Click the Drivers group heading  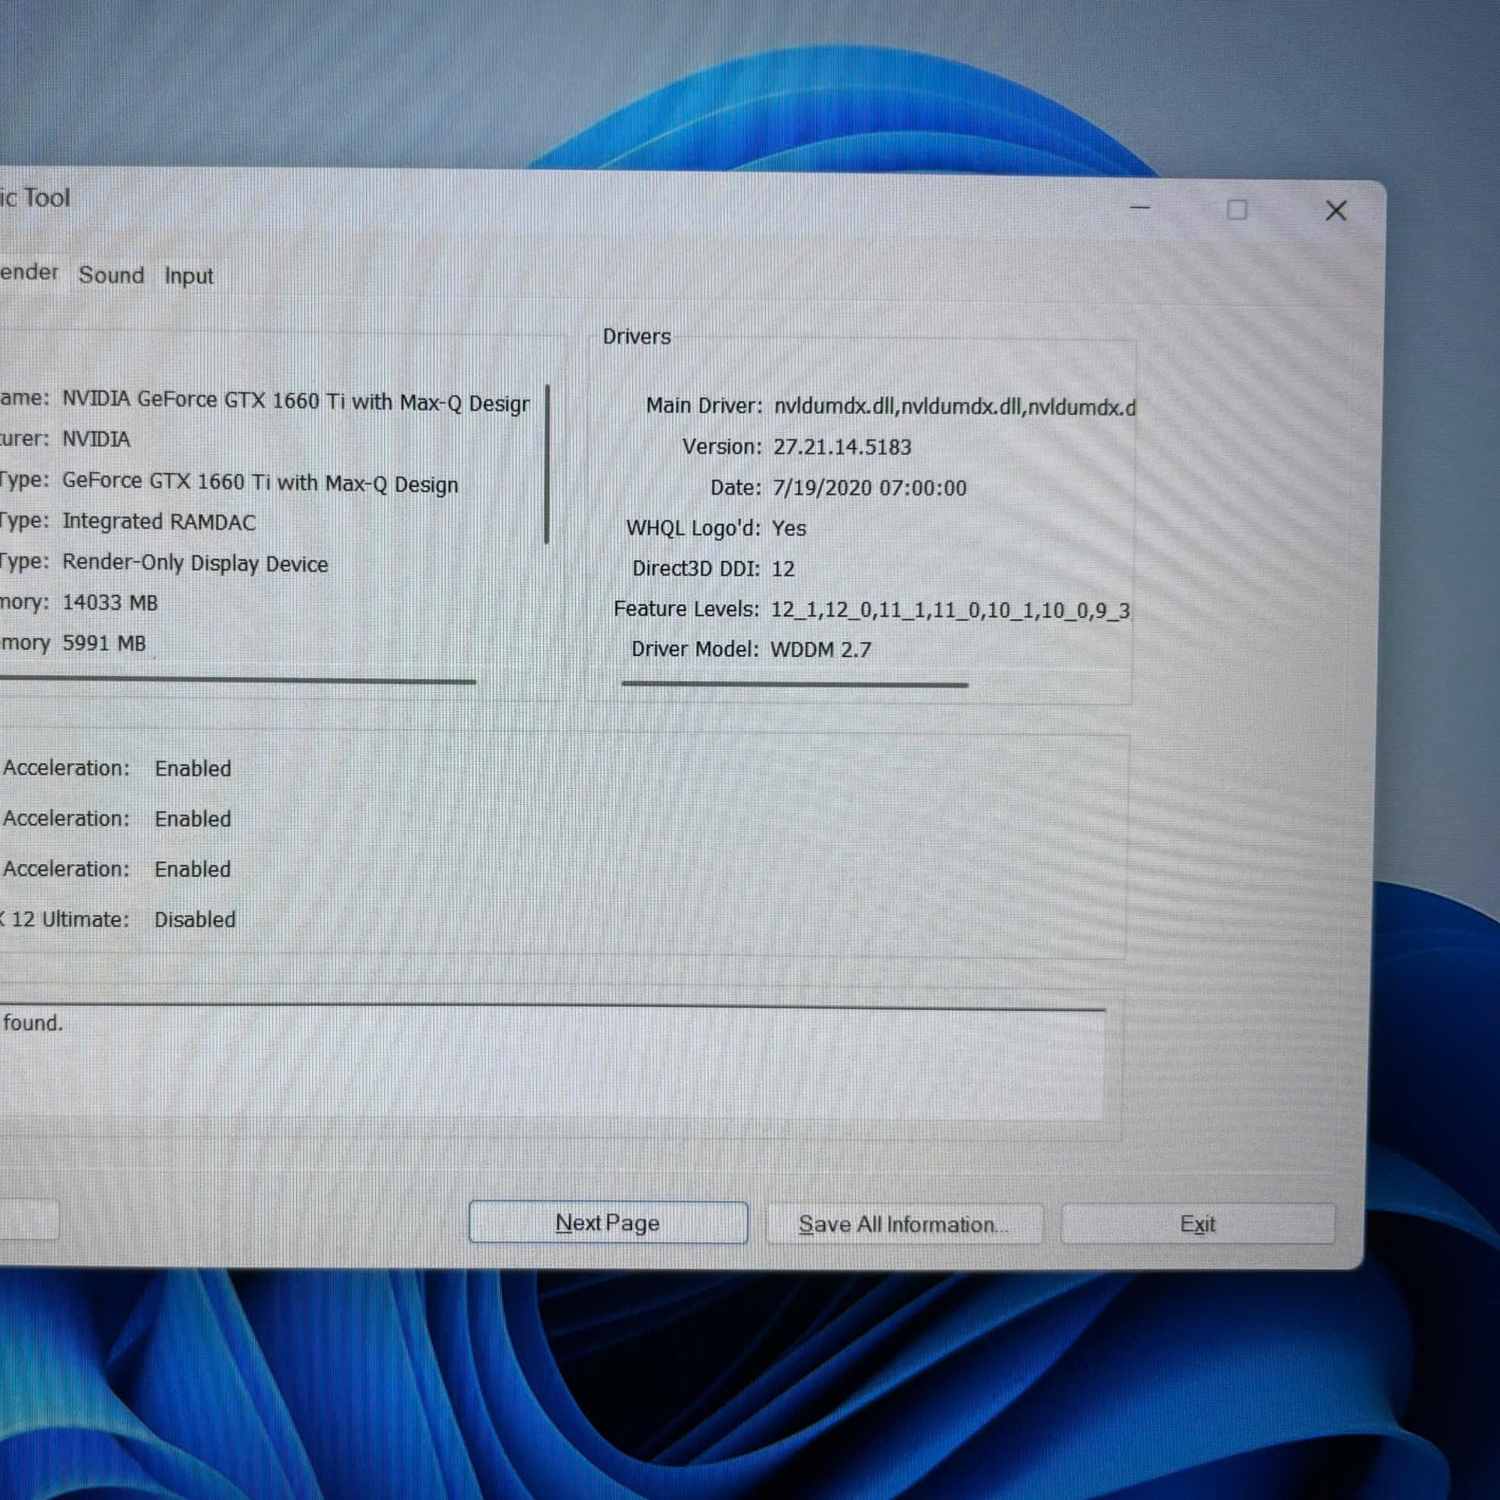click(x=637, y=336)
